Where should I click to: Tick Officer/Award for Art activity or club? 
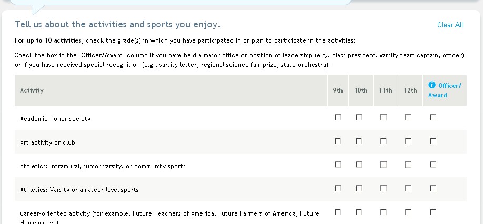point(433,141)
